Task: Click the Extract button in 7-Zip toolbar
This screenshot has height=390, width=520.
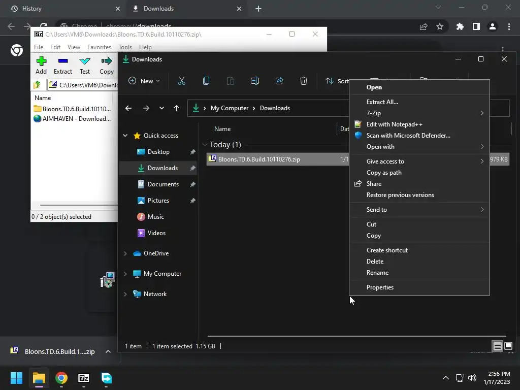Action: point(62,66)
